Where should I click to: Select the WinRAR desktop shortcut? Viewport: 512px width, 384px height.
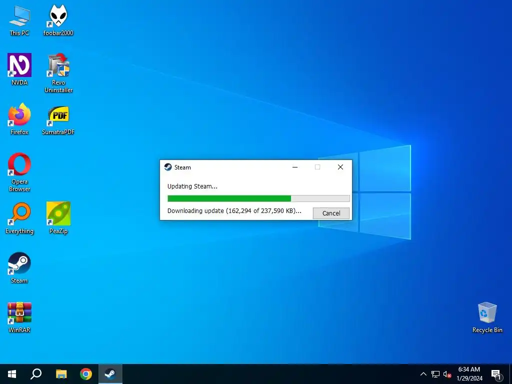pyautogui.click(x=19, y=317)
